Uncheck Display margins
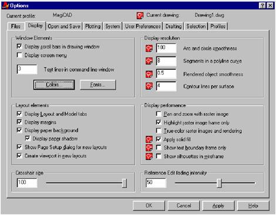276x215 pixels. 19,122
